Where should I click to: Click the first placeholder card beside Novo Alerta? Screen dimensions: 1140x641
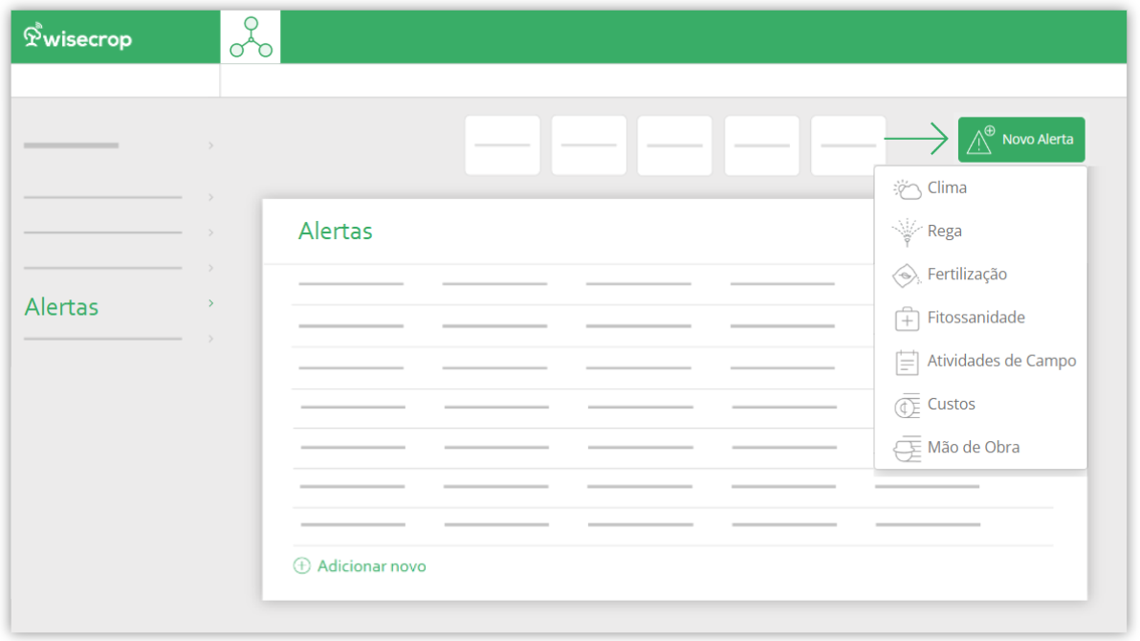[x=502, y=145]
